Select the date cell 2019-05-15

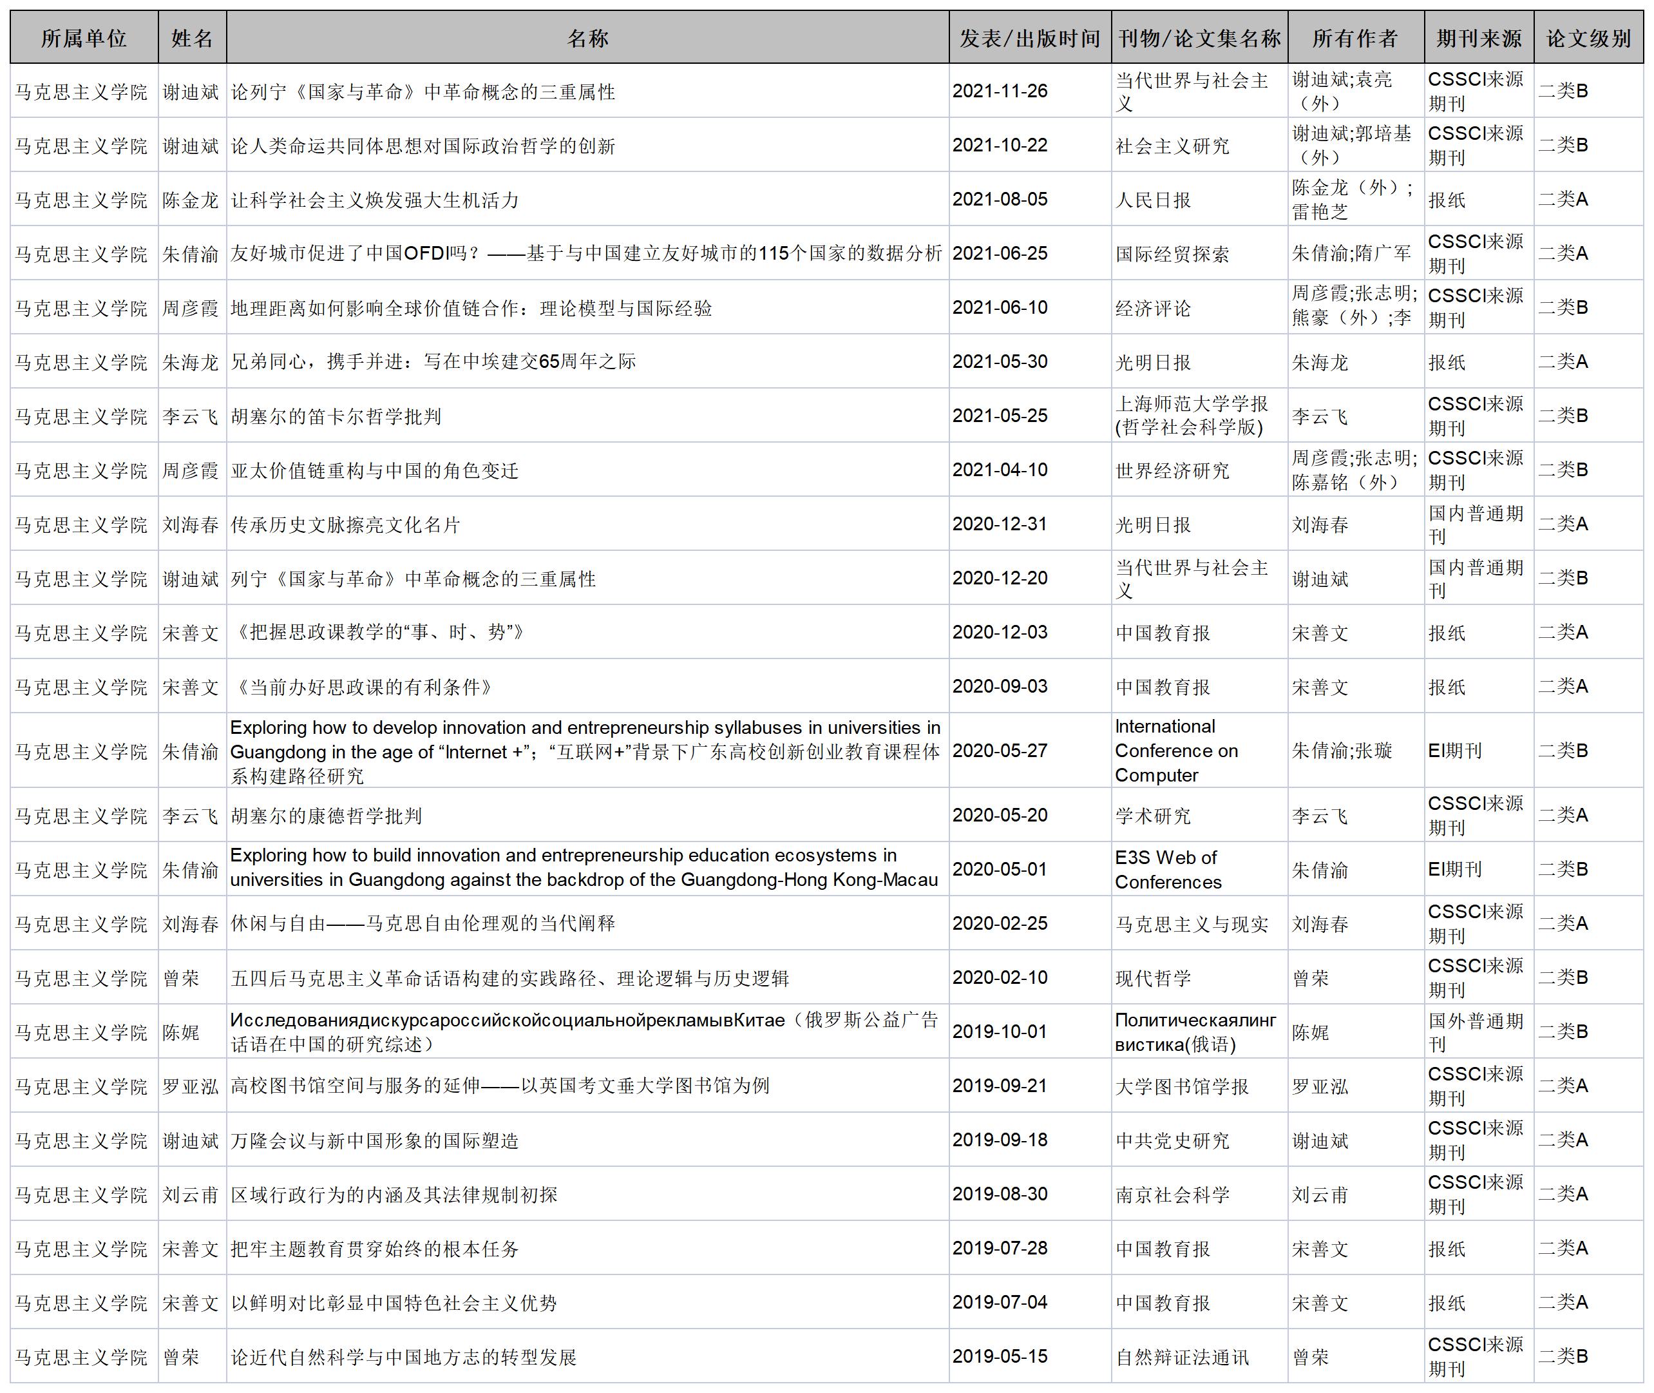1000,1357
